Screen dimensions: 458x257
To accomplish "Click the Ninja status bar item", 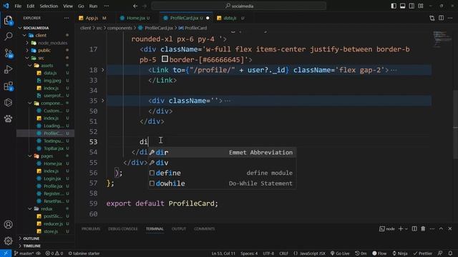I will (400, 253).
